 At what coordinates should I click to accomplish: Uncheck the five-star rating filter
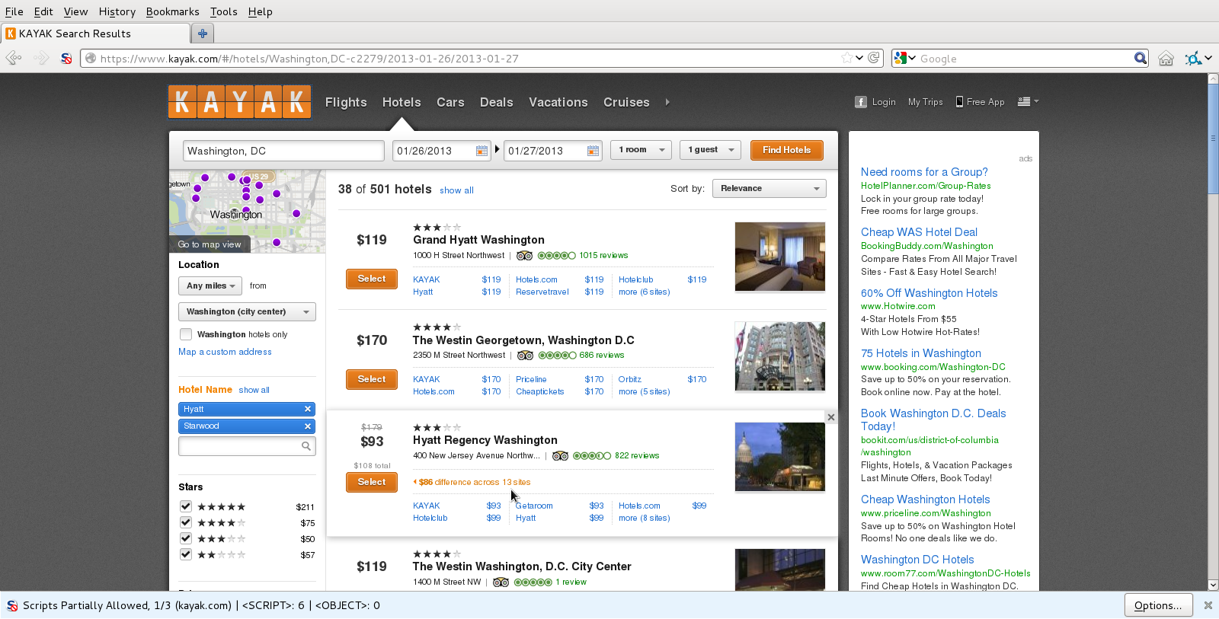(186, 506)
